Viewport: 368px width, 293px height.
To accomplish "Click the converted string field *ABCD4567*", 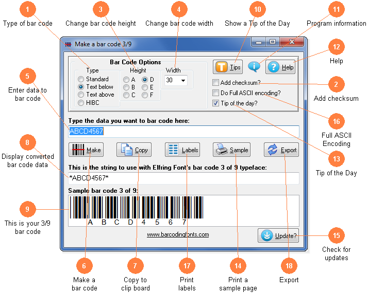I will tap(184, 178).
